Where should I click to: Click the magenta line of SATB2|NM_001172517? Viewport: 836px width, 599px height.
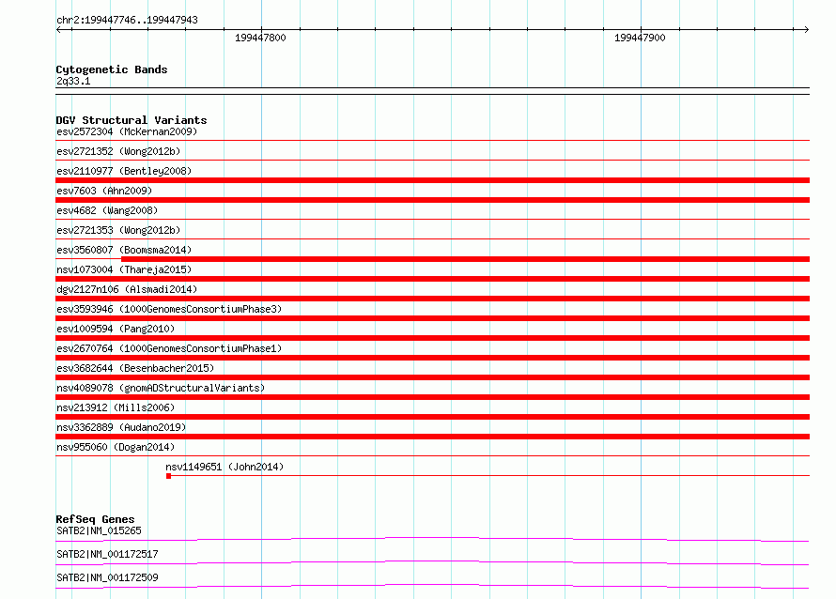pyautogui.click(x=432, y=562)
